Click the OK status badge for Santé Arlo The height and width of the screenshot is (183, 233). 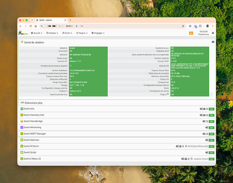(211, 109)
